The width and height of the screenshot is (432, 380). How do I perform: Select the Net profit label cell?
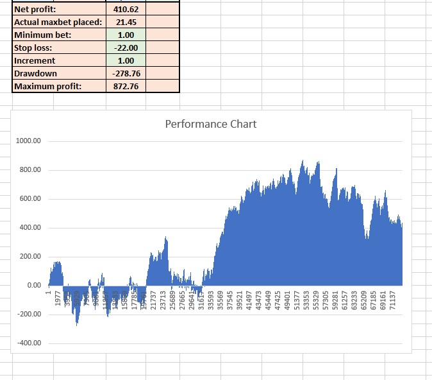(x=58, y=10)
